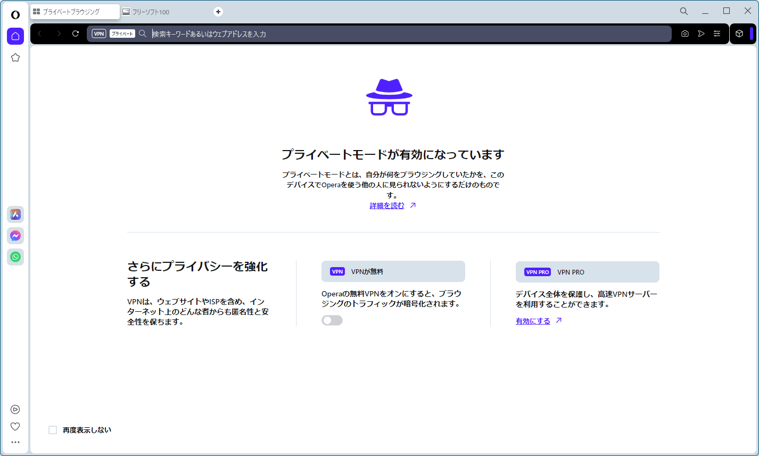Maximize the Opera window
Image resolution: width=759 pixels, height=456 pixels.
[x=727, y=11]
